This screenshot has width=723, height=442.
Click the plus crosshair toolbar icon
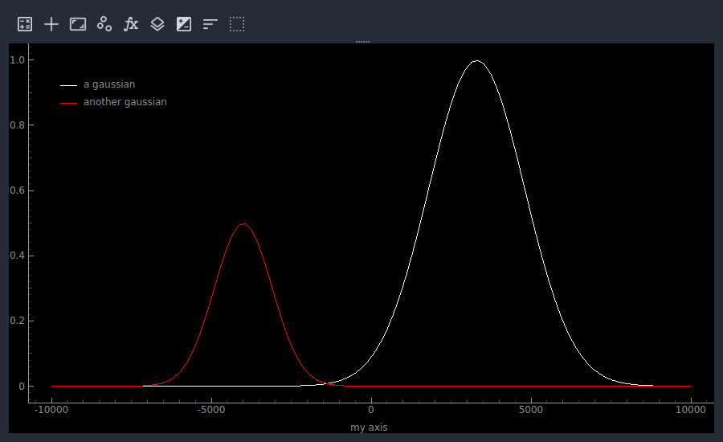click(51, 24)
